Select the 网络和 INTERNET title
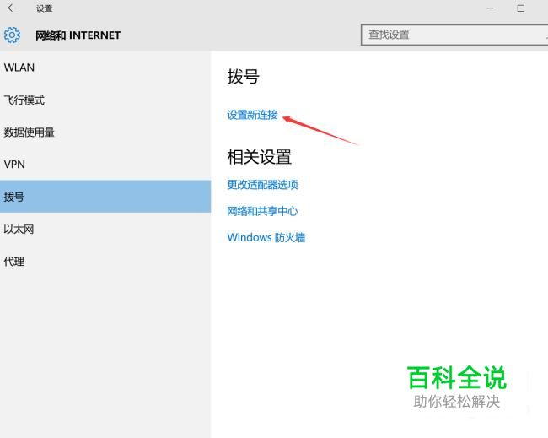This screenshot has height=438, width=548. (x=78, y=35)
